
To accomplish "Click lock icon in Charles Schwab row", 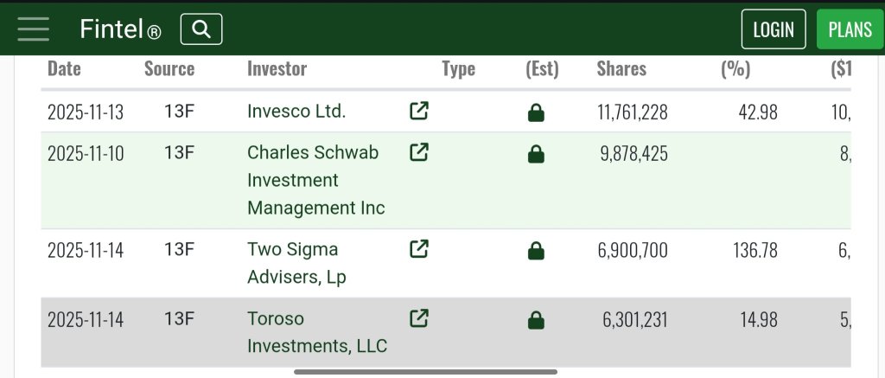I will tap(536, 155).
